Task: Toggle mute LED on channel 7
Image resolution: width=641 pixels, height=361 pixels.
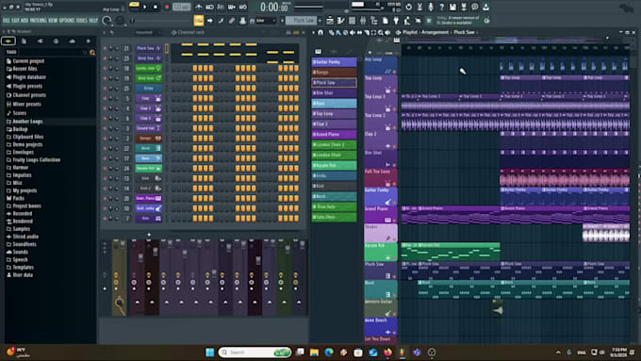Action: (105, 219)
